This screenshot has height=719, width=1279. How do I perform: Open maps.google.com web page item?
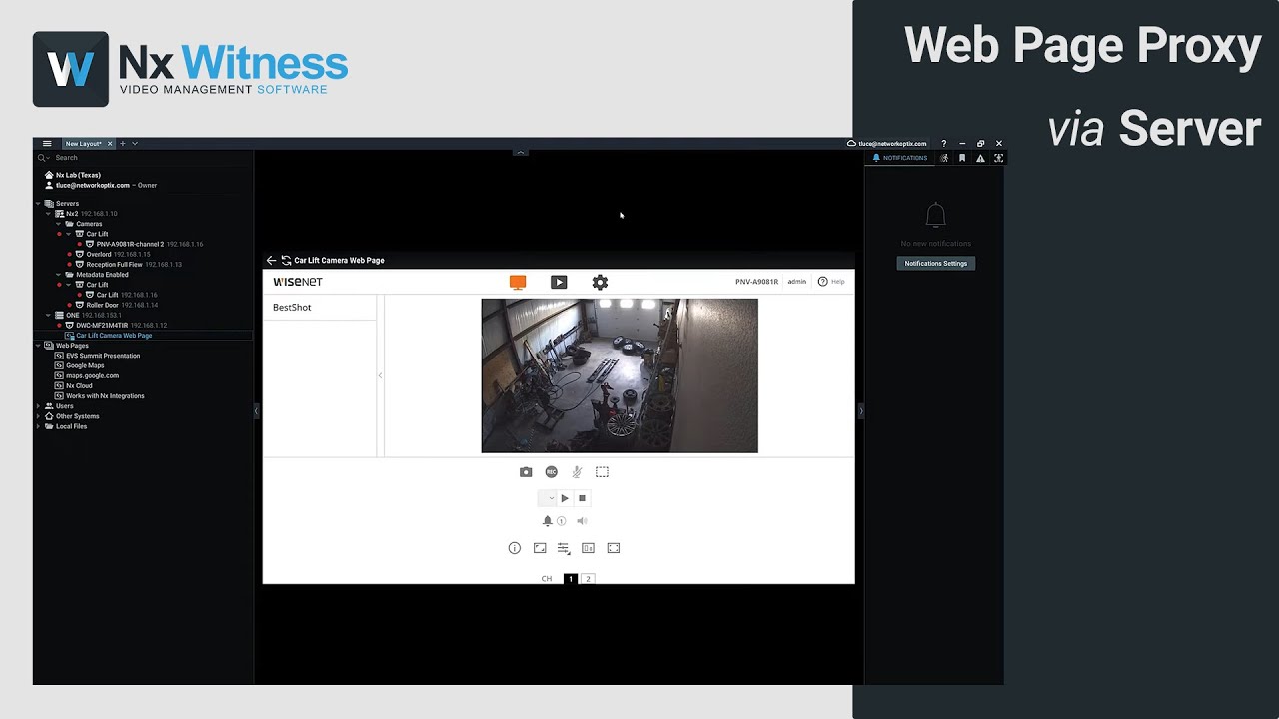(x=86, y=375)
